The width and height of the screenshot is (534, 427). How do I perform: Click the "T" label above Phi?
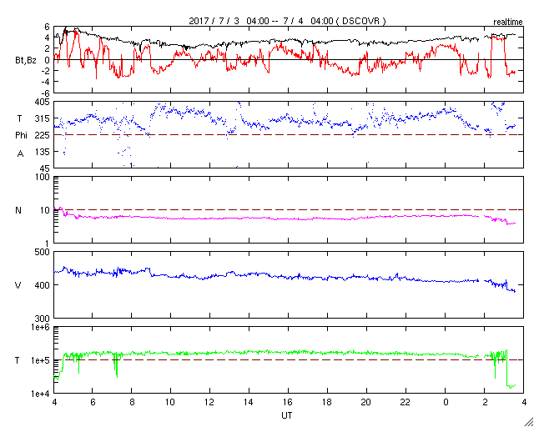pyautogui.click(x=19, y=118)
